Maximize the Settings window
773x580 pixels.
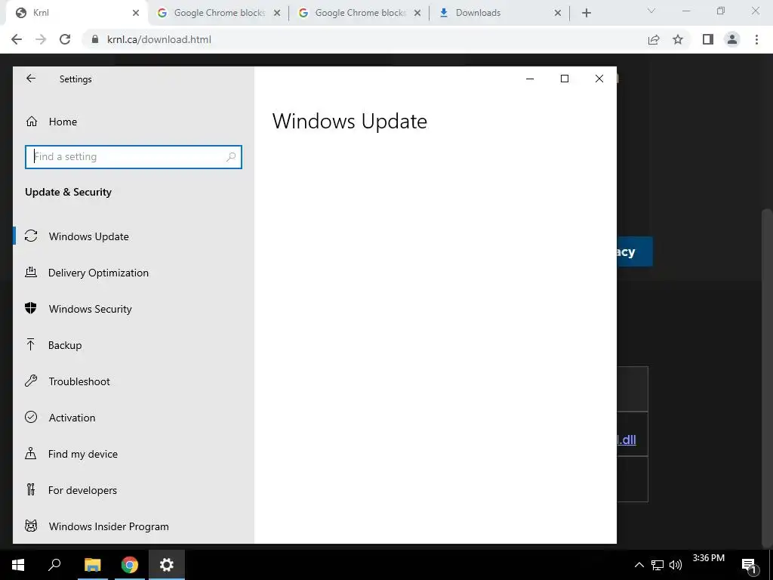coord(565,79)
